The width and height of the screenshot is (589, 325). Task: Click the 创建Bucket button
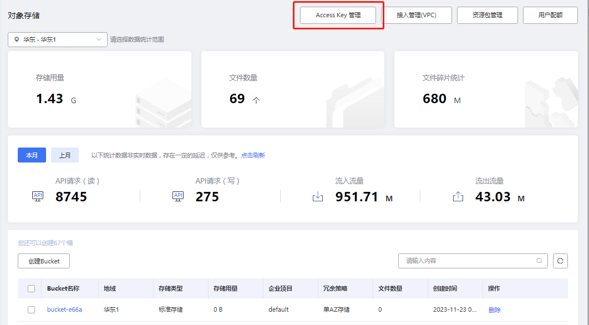coord(43,261)
